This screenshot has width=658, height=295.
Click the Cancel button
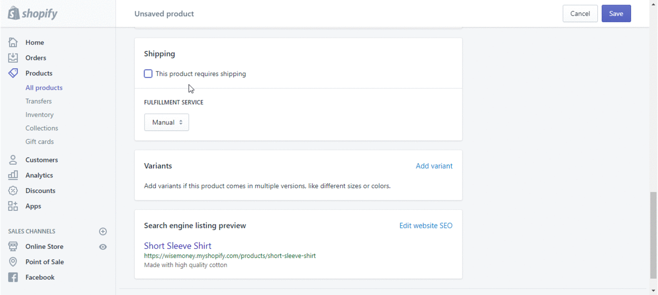click(x=580, y=14)
